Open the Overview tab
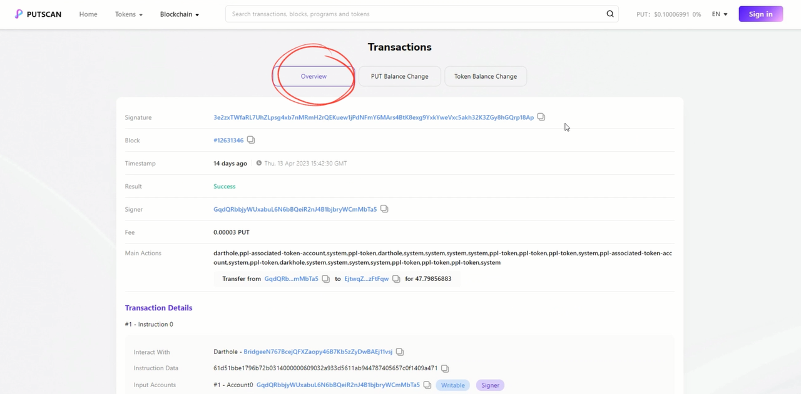The image size is (801, 394). click(x=314, y=76)
